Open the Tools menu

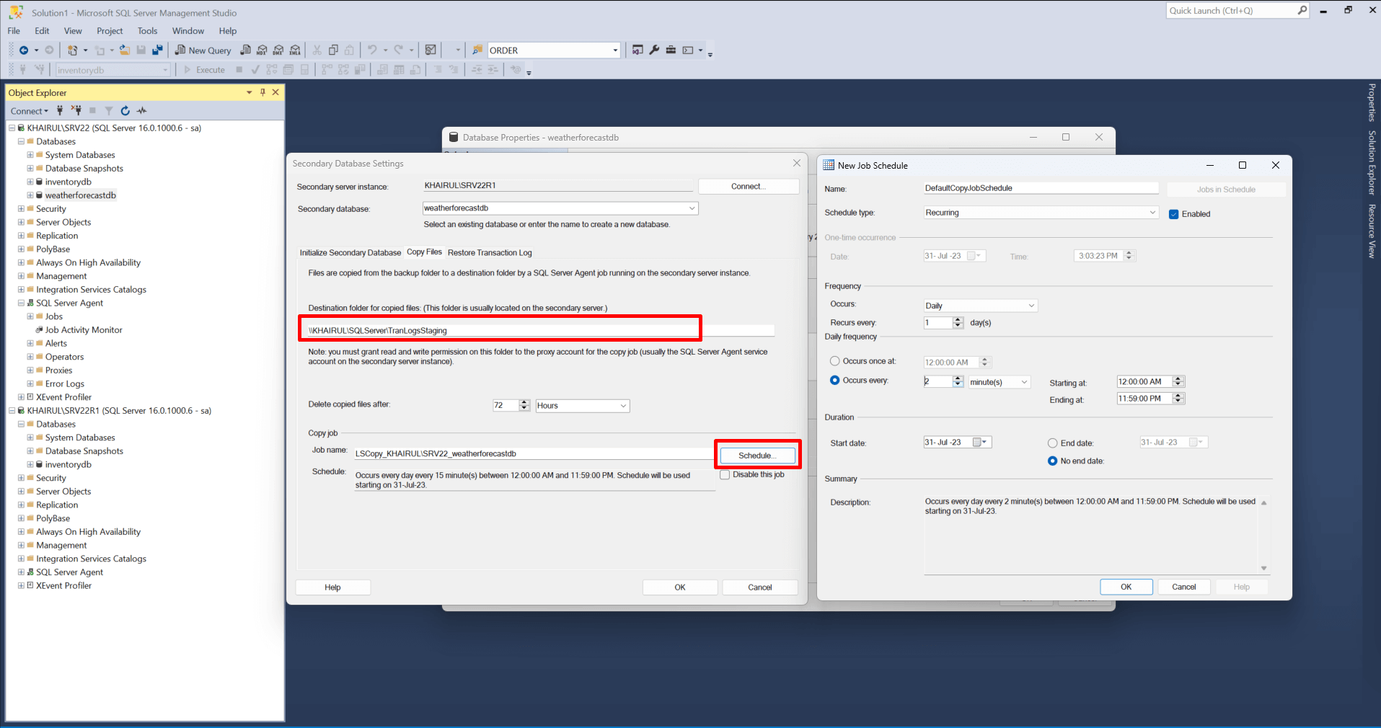click(147, 31)
